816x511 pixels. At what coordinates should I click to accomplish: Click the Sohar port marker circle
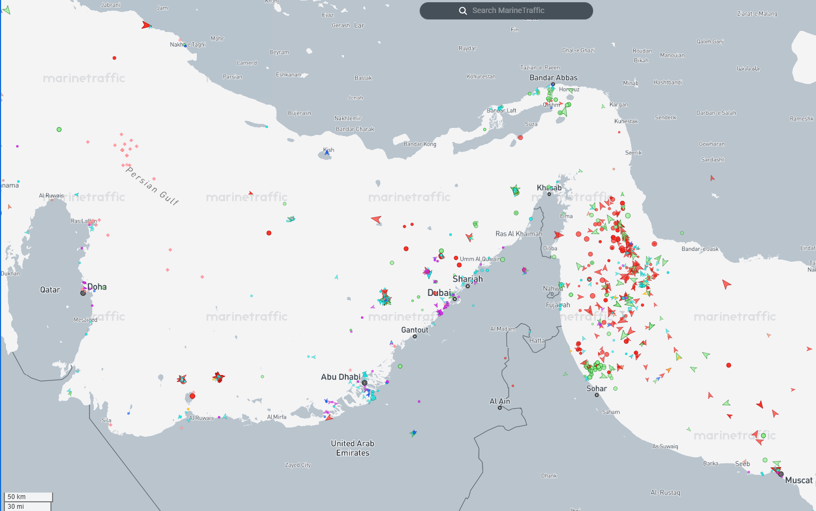(x=597, y=395)
